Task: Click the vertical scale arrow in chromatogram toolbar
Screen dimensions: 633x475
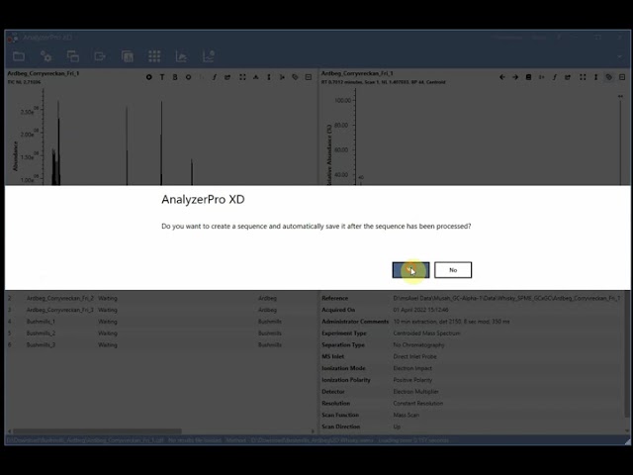Action: click(x=269, y=77)
